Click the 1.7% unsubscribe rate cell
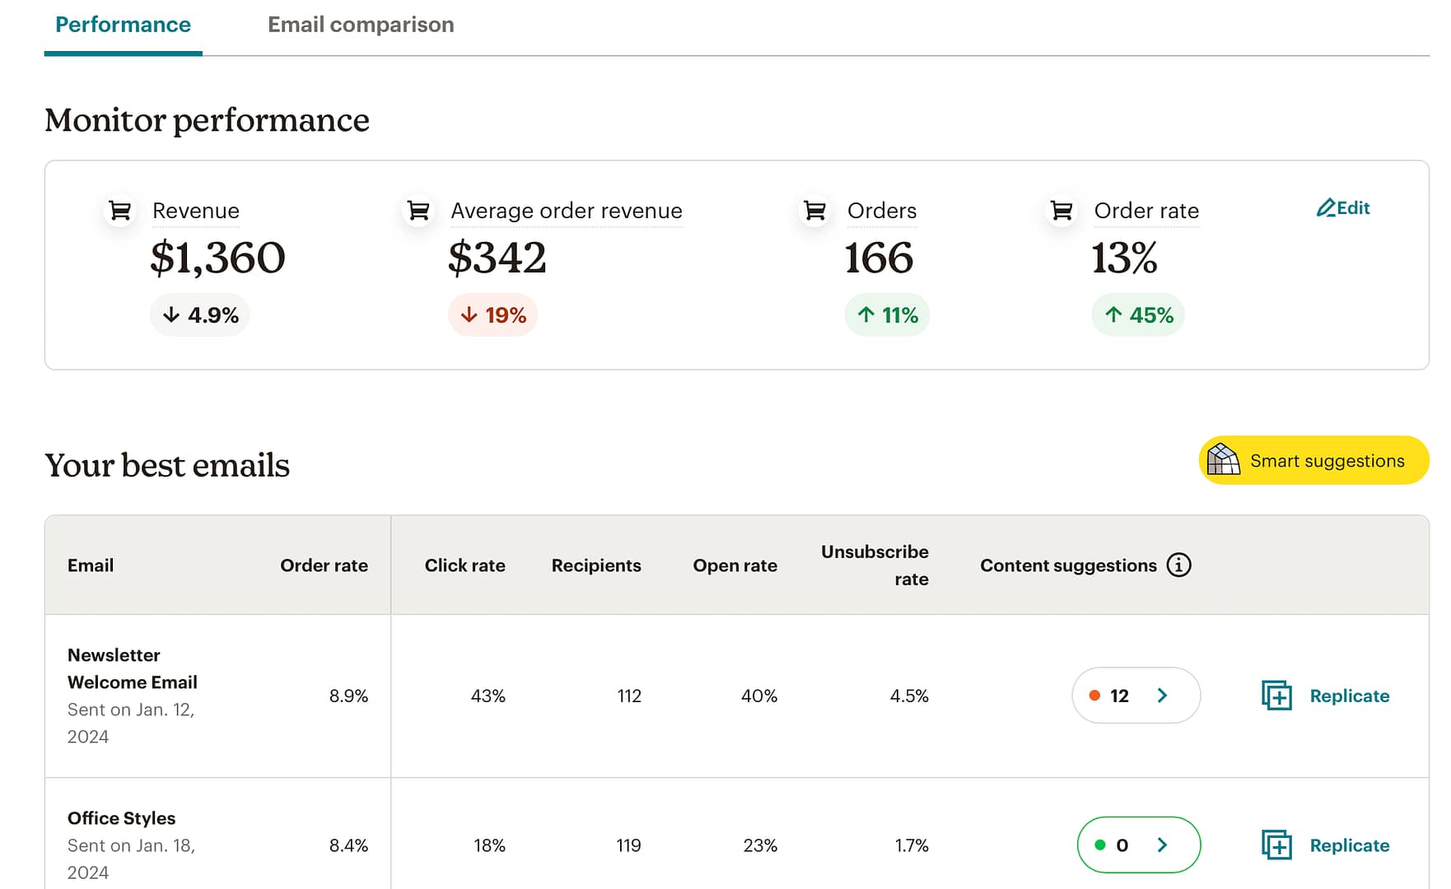1451x889 pixels. point(912,845)
